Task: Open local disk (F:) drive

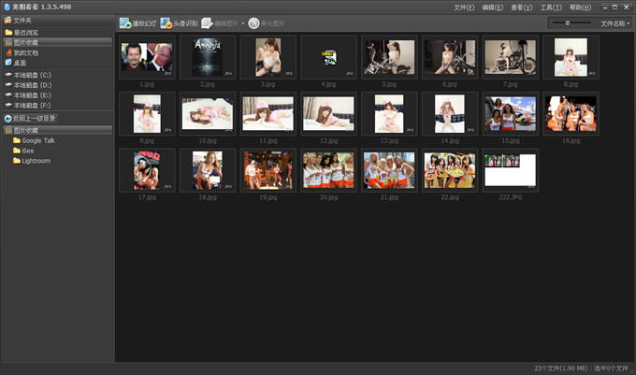Action: [x=32, y=105]
